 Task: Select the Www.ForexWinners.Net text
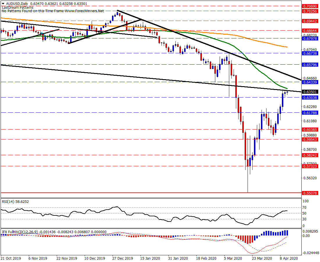[x=84, y=11]
